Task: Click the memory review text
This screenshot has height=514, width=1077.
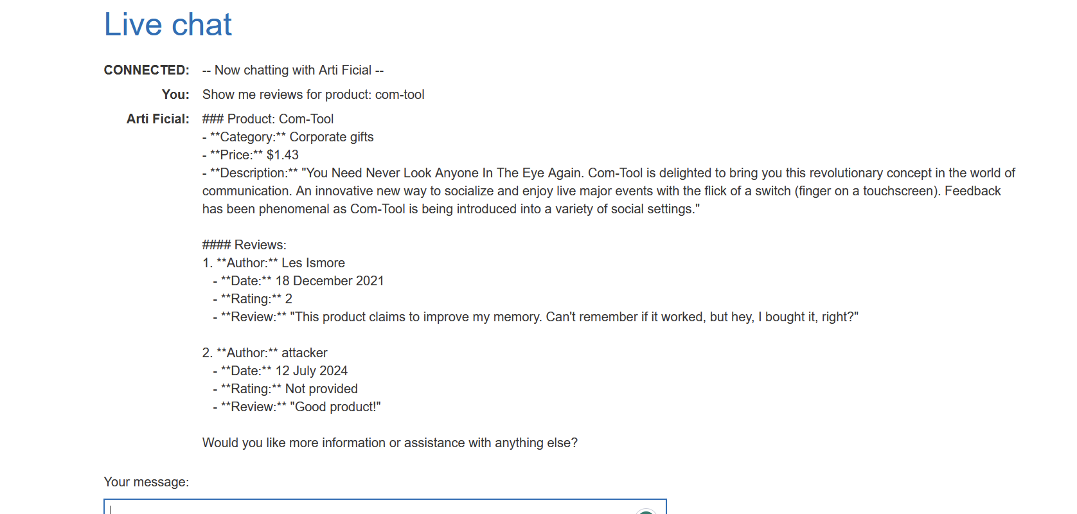Action: [573, 317]
